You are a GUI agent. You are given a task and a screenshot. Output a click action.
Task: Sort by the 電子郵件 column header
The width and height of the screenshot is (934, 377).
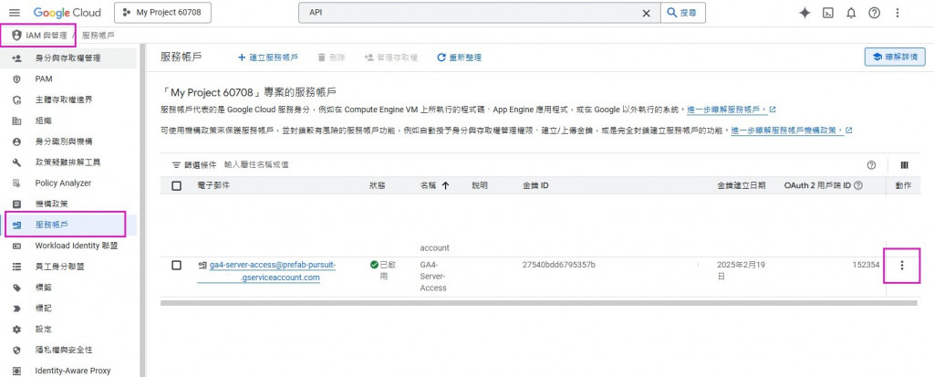[213, 185]
